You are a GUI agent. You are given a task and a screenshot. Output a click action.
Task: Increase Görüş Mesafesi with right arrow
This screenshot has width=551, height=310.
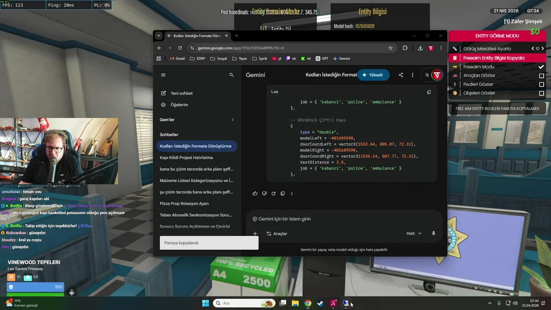tap(543, 49)
